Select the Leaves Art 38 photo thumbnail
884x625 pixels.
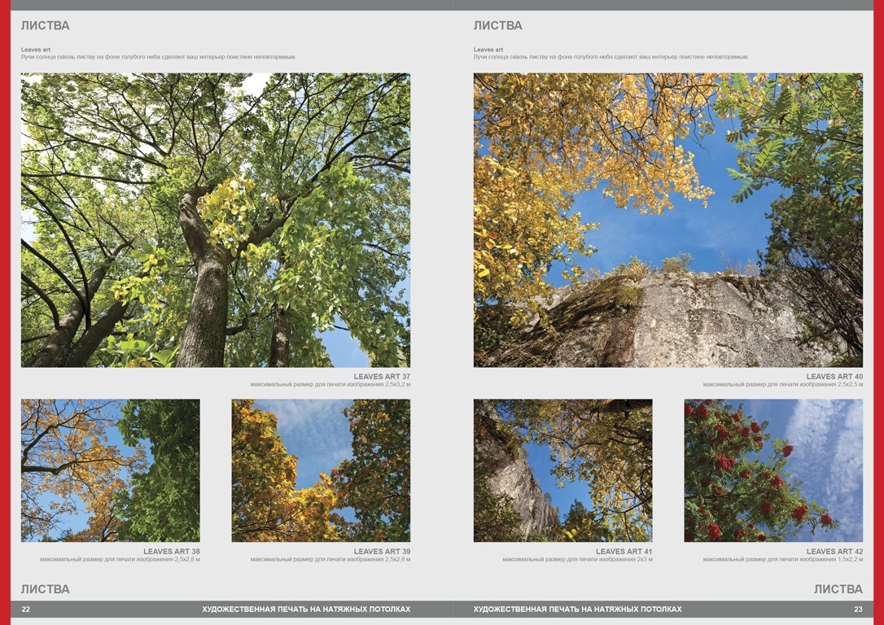[110, 470]
